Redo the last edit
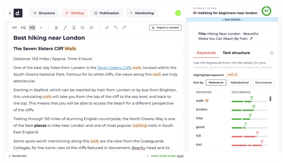This screenshot has width=283, height=163. click(125, 28)
